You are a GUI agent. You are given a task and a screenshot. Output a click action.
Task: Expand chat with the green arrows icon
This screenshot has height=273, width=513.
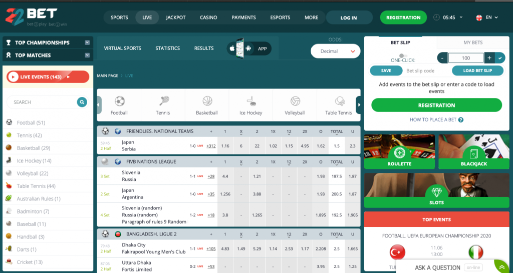click(501, 267)
